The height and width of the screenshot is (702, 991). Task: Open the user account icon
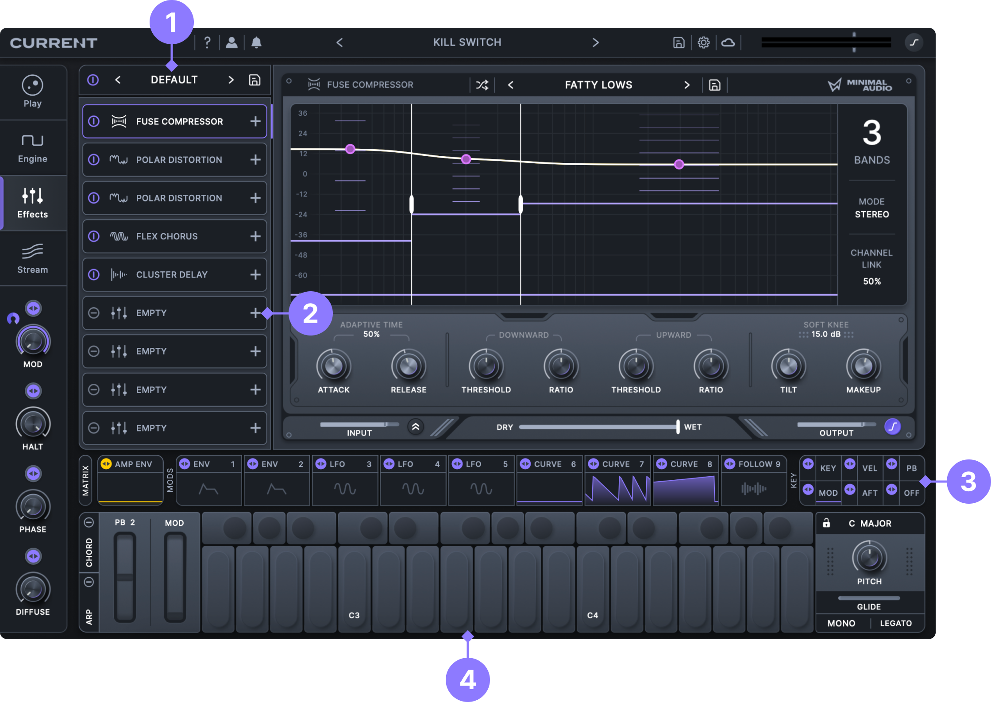(231, 42)
